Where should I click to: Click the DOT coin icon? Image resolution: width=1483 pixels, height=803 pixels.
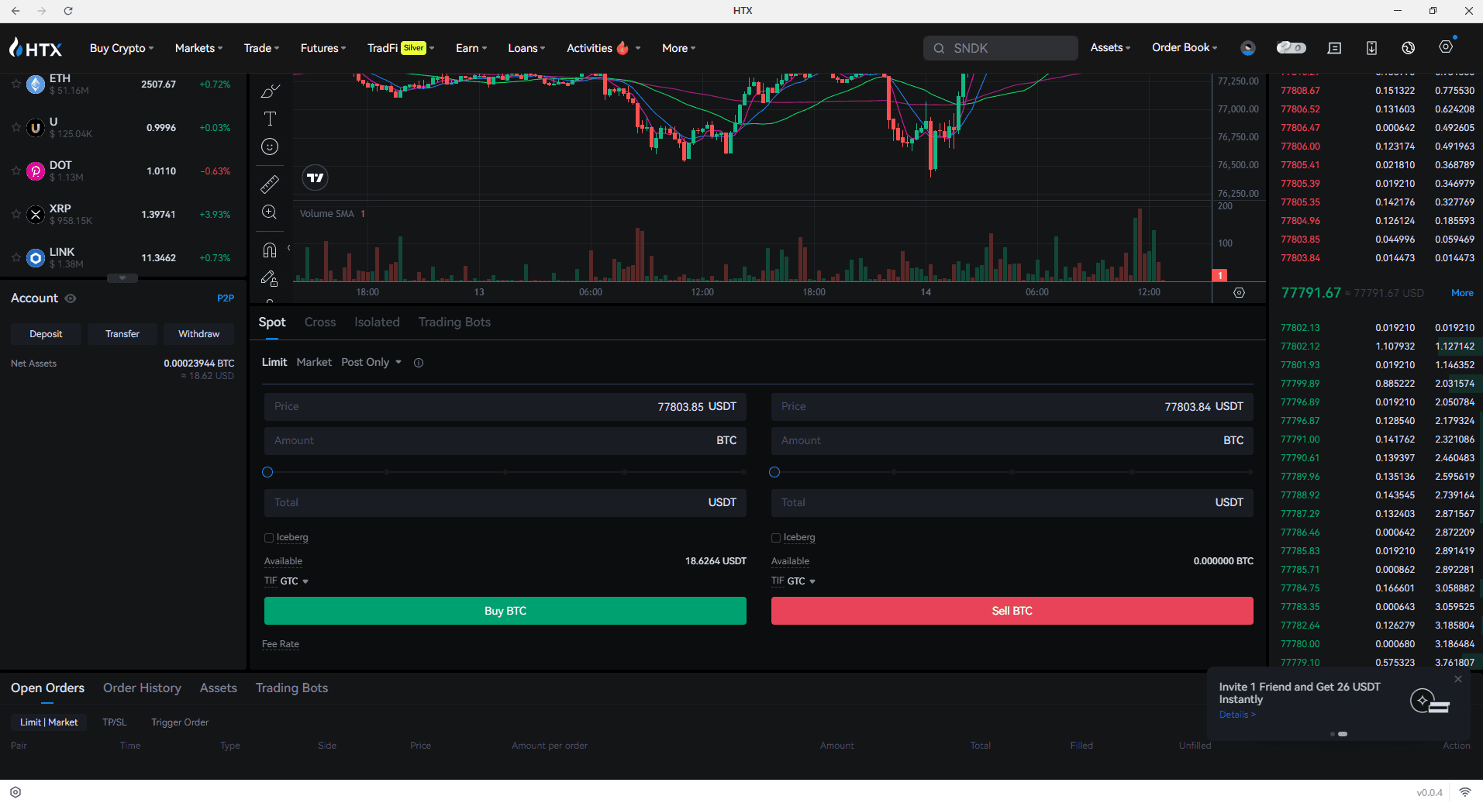[x=36, y=171]
